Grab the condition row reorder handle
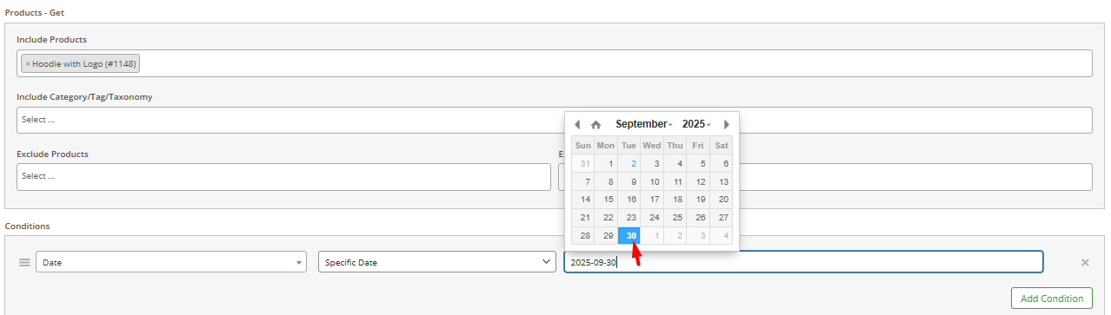 click(24, 262)
